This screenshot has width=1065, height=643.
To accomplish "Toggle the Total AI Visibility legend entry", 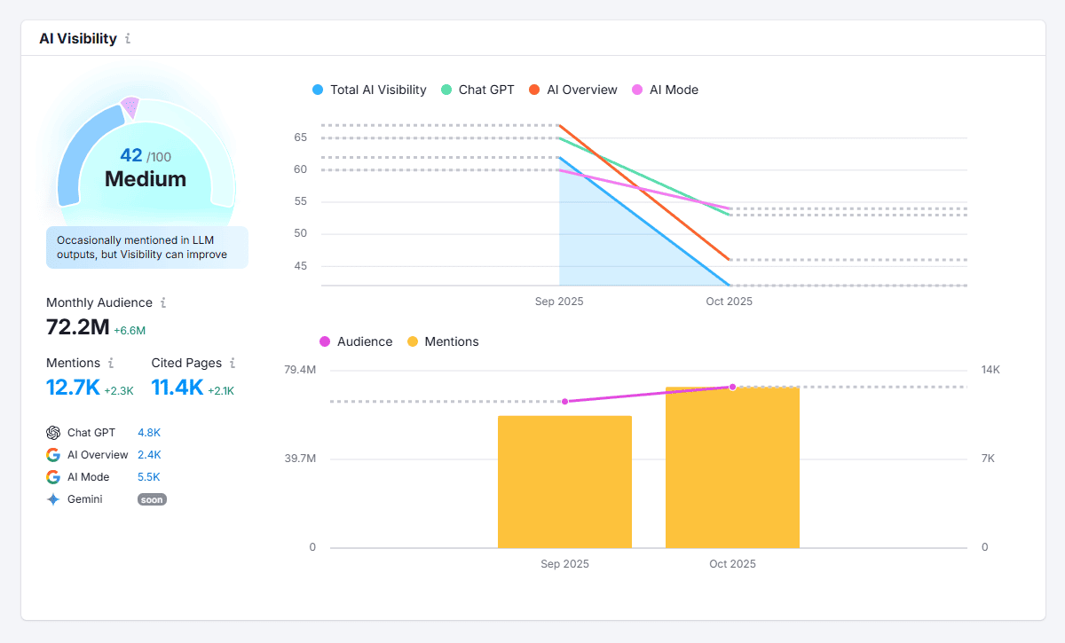I will click(x=368, y=90).
